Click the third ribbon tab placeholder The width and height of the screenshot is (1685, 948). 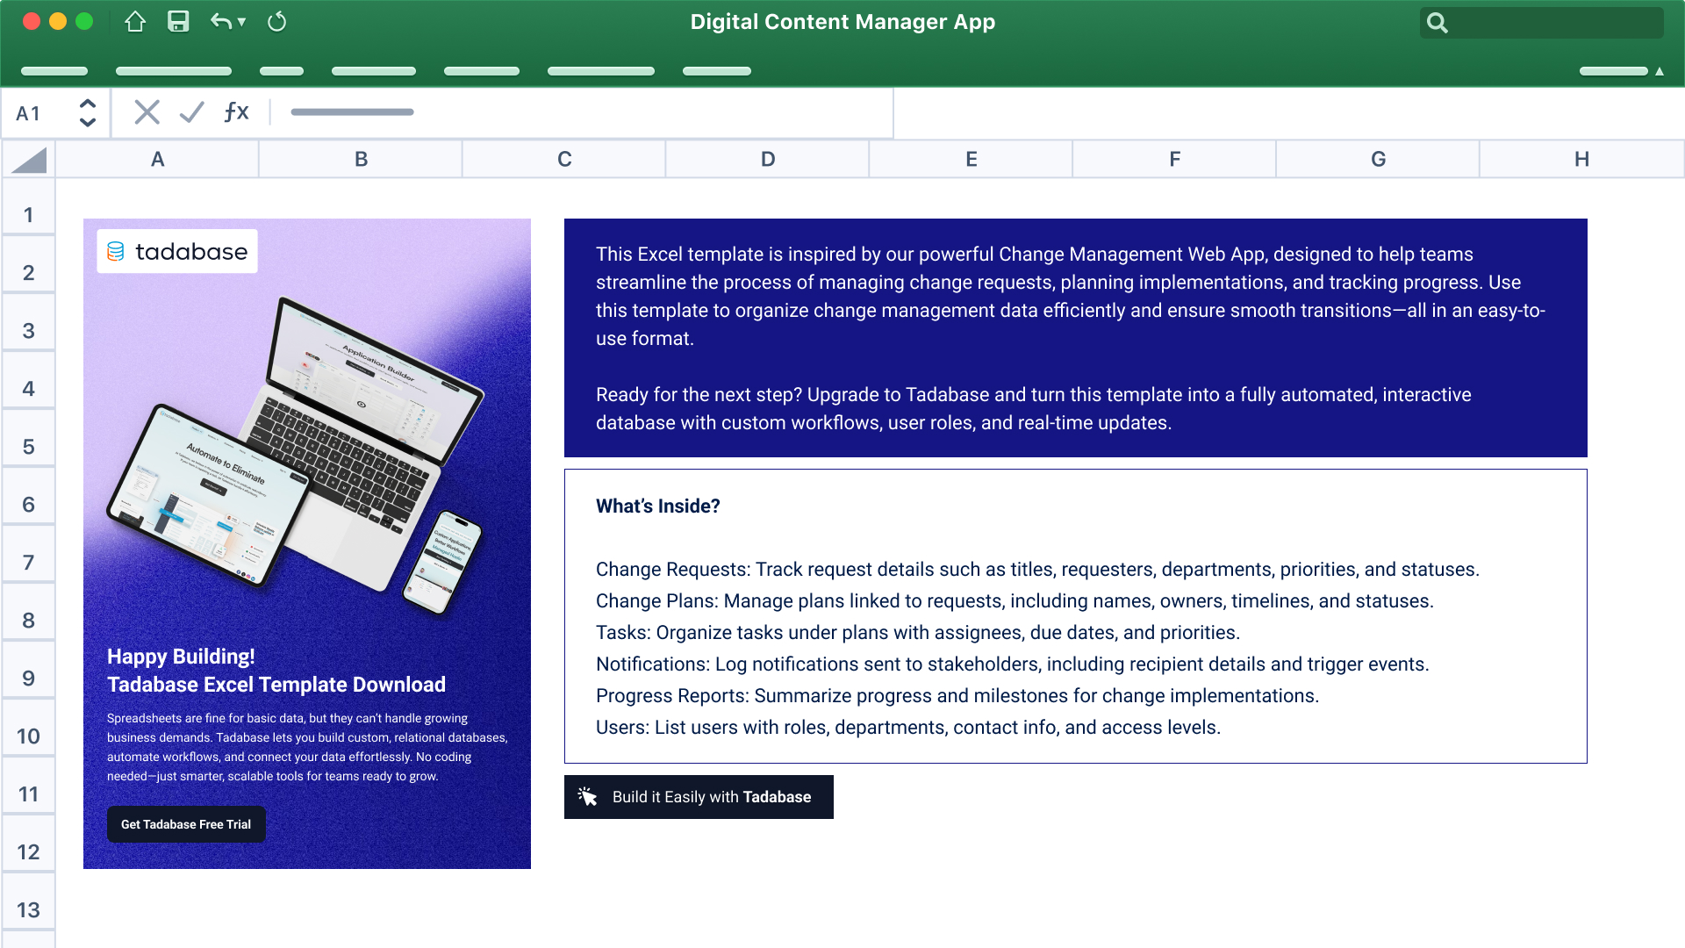(282, 71)
